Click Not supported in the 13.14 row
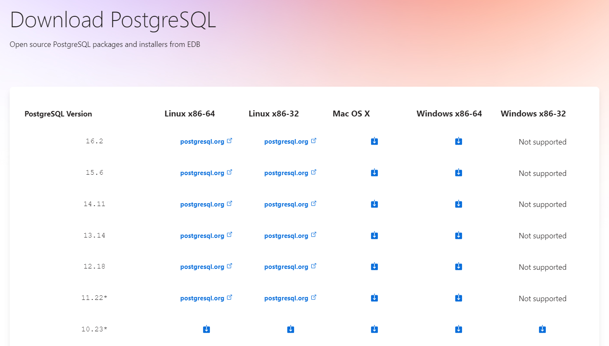 542,236
